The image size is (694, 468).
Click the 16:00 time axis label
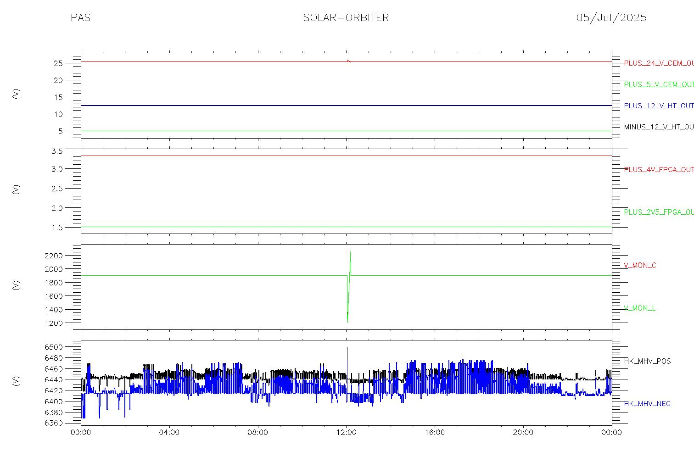point(435,433)
